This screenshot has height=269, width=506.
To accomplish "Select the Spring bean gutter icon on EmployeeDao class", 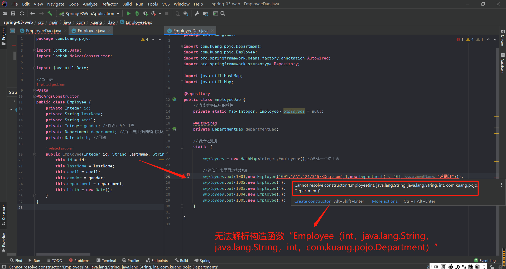I will tap(175, 99).
